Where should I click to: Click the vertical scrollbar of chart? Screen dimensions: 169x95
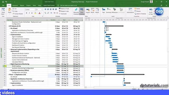tap(168, 40)
